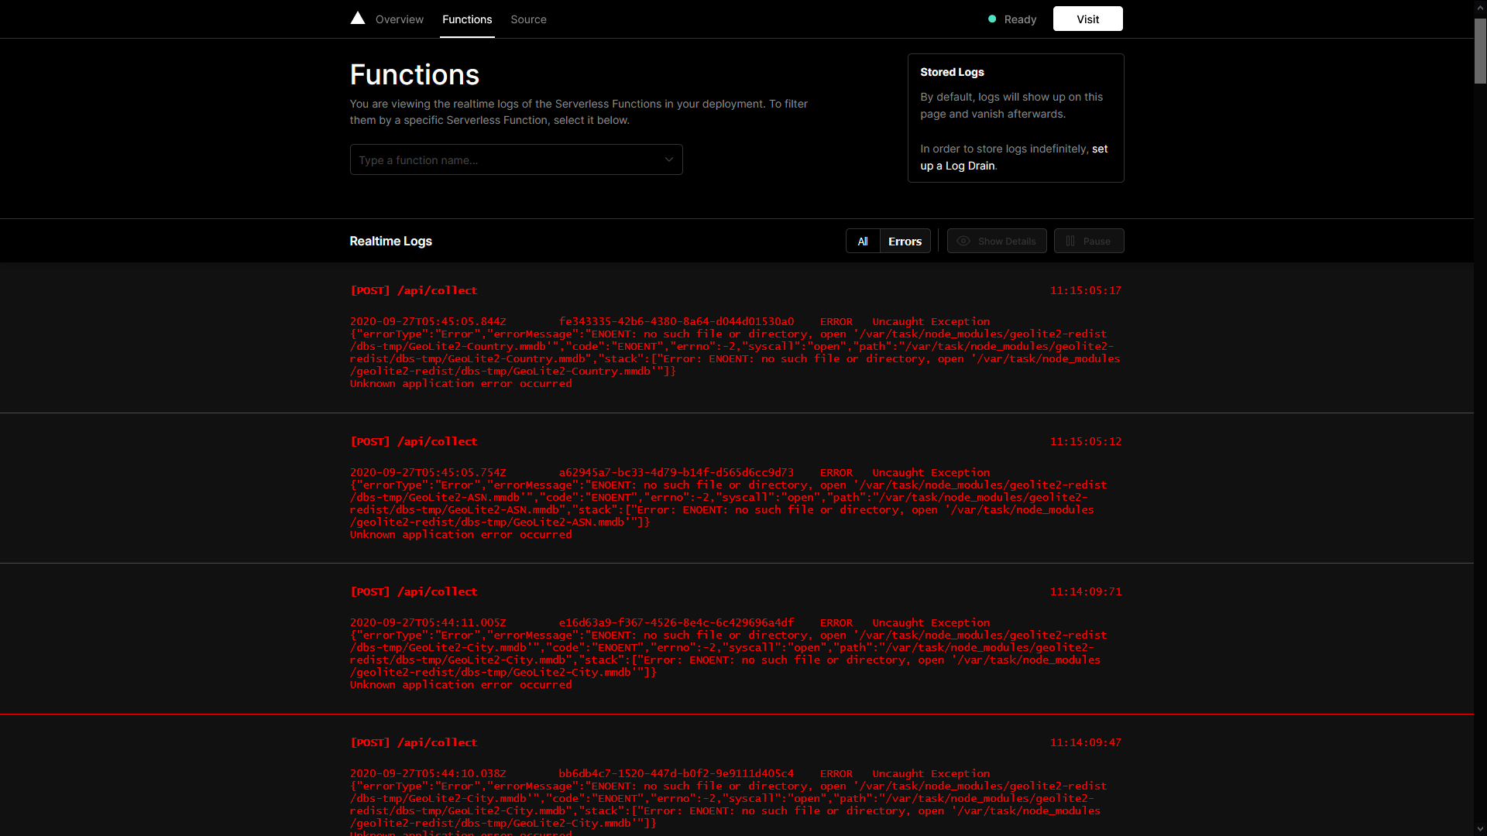Click the pause icon inside the Pause button
The width and height of the screenshot is (1487, 836).
(1071, 241)
